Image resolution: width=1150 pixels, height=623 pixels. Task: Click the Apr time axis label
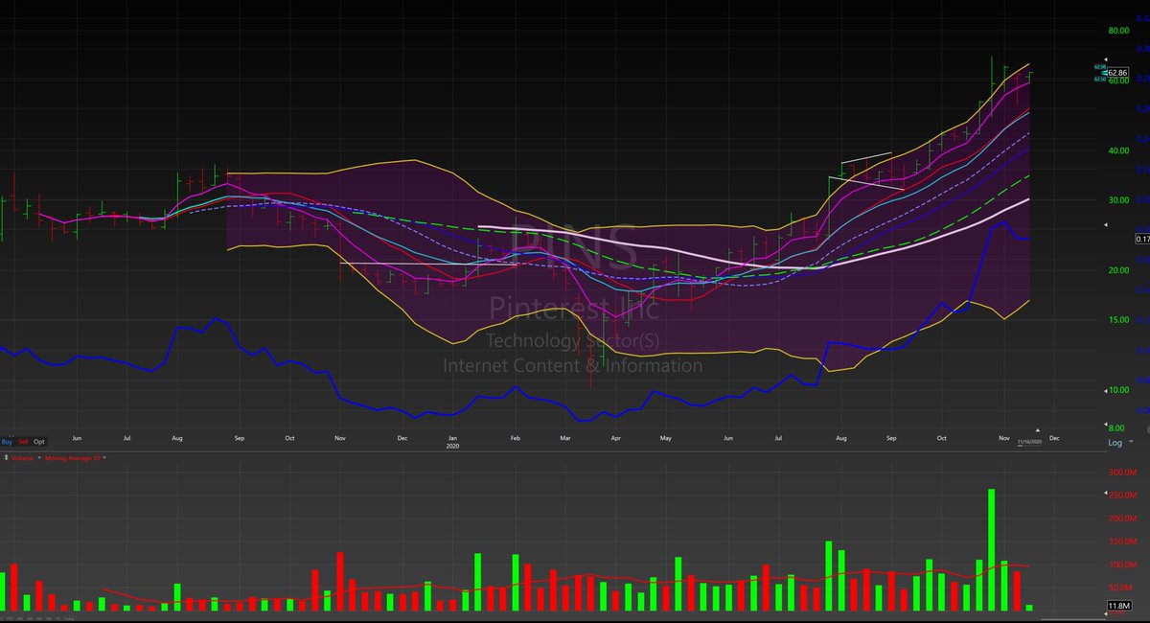coord(614,437)
